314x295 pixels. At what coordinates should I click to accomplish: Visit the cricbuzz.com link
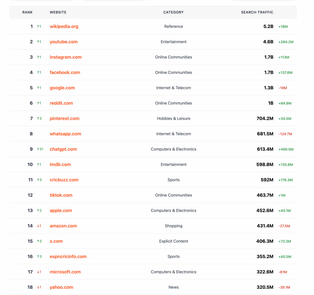click(64, 180)
